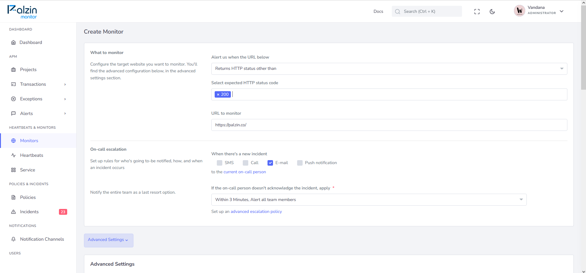This screenshot has height=273, width=586.
Task: Expand the Exceptions submenu chevron
Action: tap(65, 99)
